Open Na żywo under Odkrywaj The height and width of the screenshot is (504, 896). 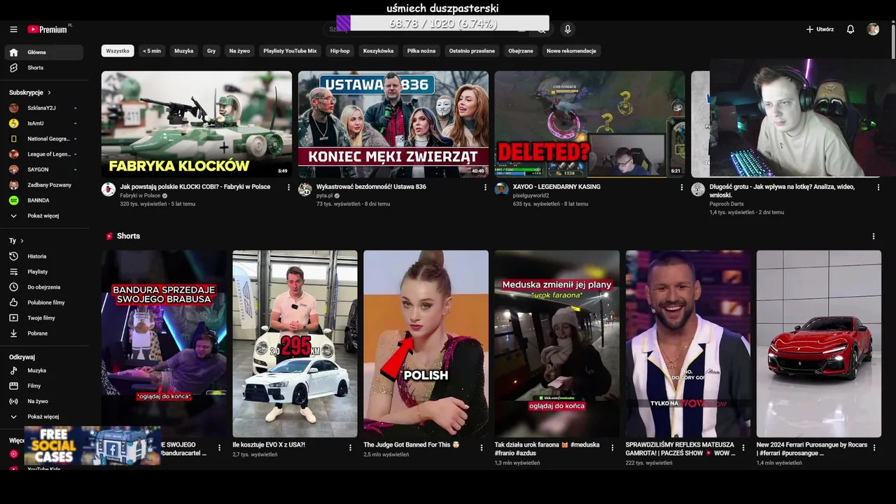coord(44,401)
